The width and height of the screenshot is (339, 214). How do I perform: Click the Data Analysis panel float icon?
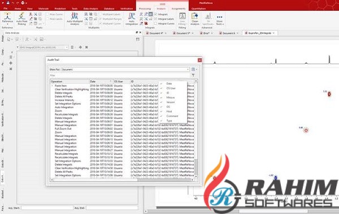pyautogui.click(x=137, y=33)
